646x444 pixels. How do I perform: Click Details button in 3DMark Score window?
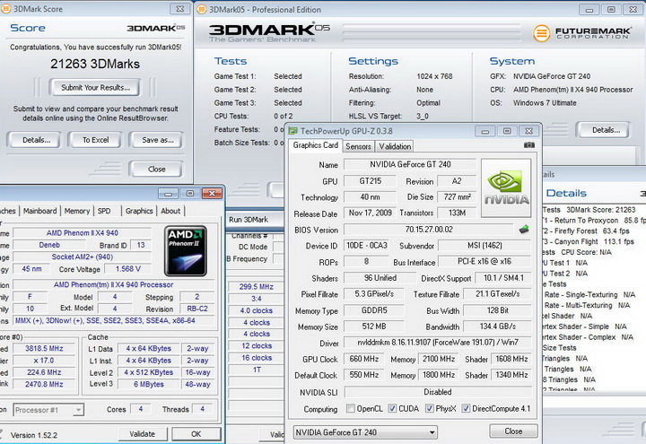pyautogui.click(x=36, y=140)
